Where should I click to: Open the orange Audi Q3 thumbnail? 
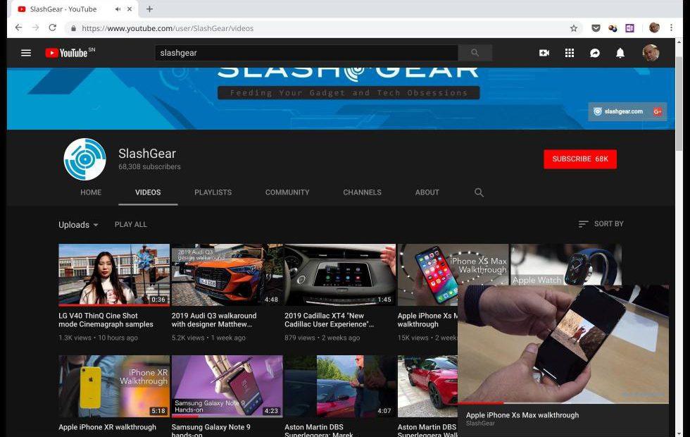click(227, 274)
